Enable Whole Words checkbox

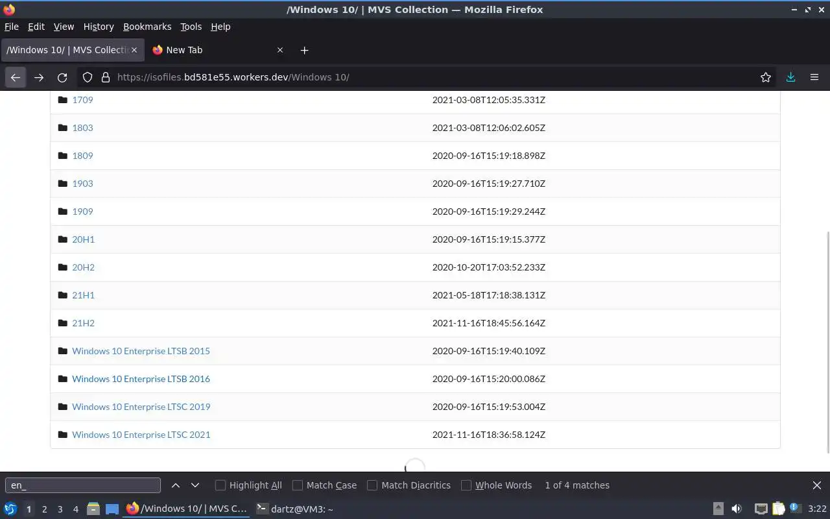pos(466,485)
